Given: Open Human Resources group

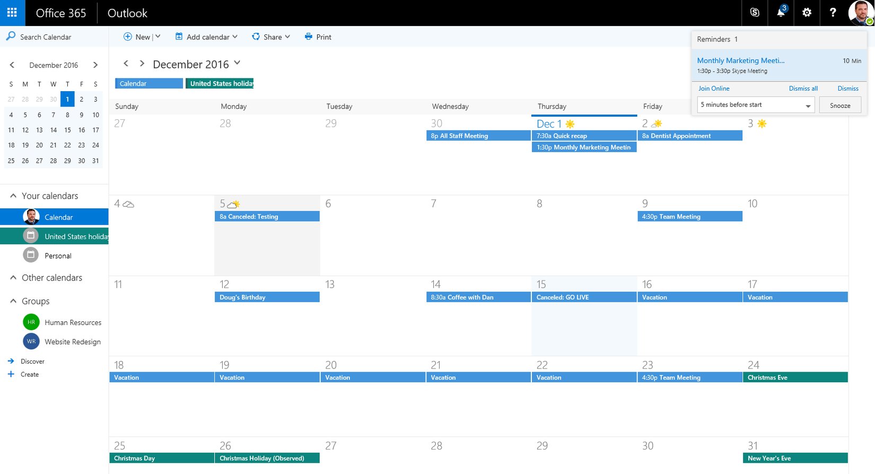Looking at the screenshot, I should (62, 322).
